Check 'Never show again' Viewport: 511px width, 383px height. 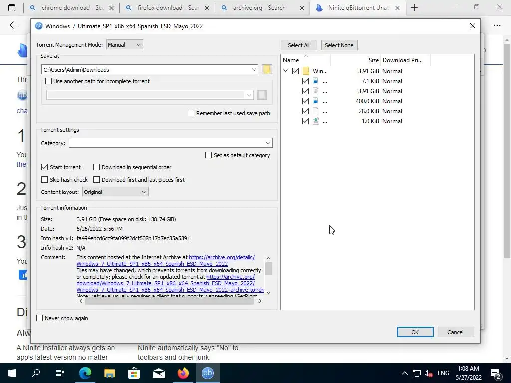(40, 318)
